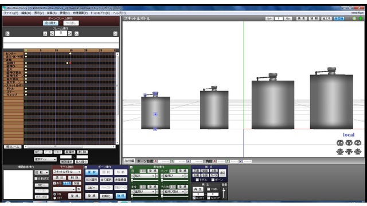This screenshot has height=206, width=367.
Task: Open the ヘルプ(H) menu
Action: pos(119,13)
